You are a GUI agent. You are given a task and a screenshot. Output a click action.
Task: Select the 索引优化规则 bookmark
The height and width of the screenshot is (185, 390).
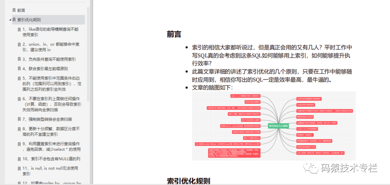pyautogui.click(x=29, y=20)
